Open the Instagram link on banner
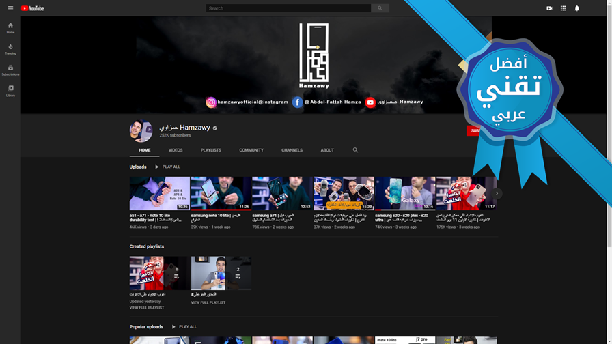The width and height of the screenshot is (612, 344). (x=247, y=102)
